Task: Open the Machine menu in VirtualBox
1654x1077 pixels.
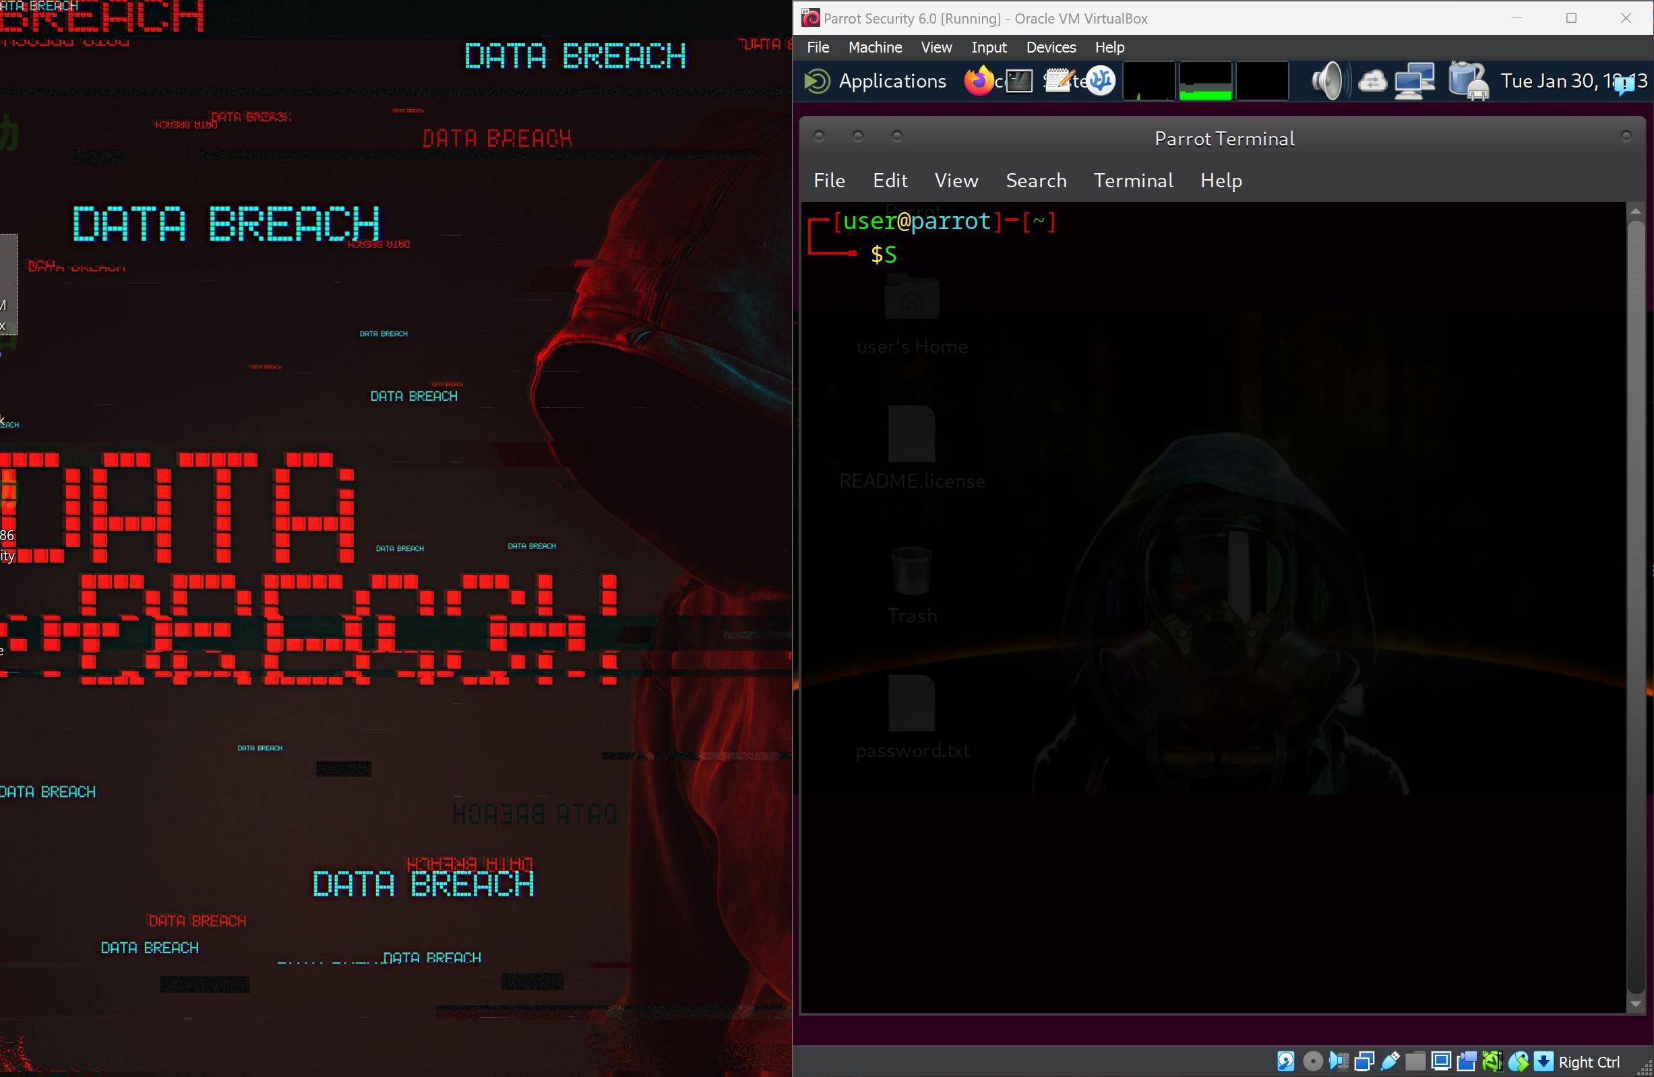Action: pos(875,47)
